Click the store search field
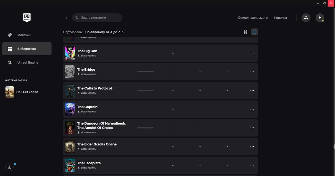The height and width of the screenshot is (176, 335). [x=97, y=18]
